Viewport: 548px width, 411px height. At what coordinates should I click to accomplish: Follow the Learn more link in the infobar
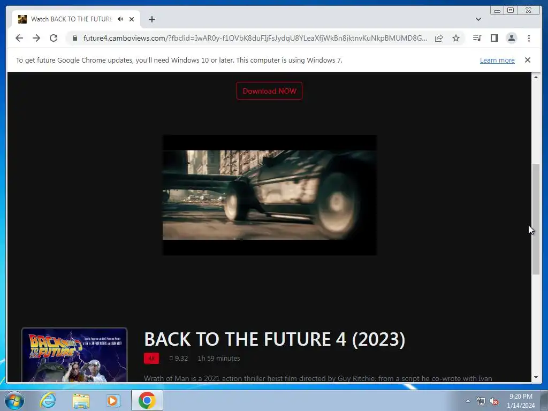click(x=497, y=60)
